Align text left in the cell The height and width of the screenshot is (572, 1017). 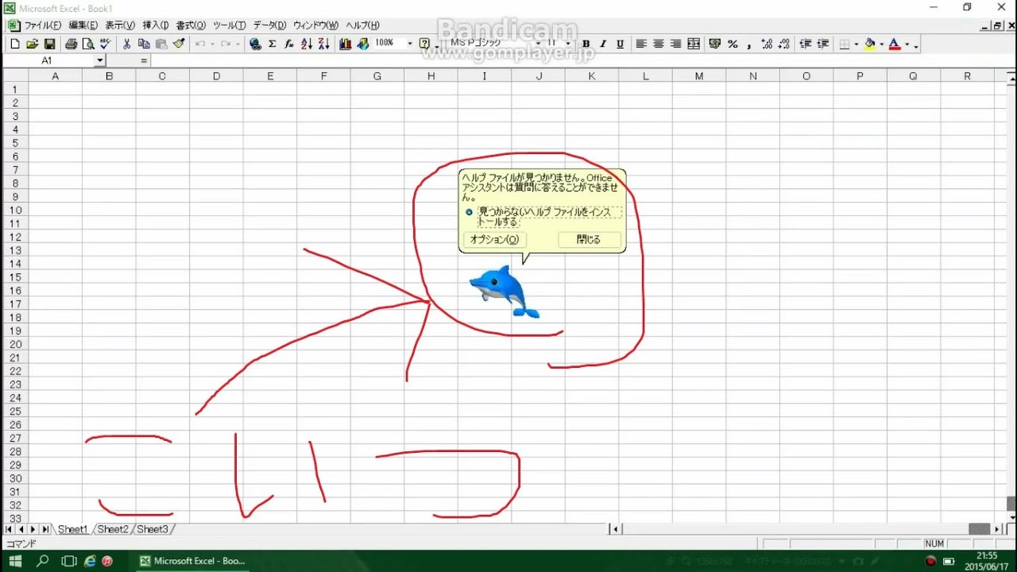click(641, 44)
